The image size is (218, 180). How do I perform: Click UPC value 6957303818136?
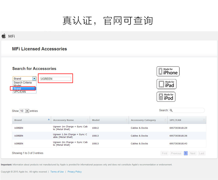point(178,136)
